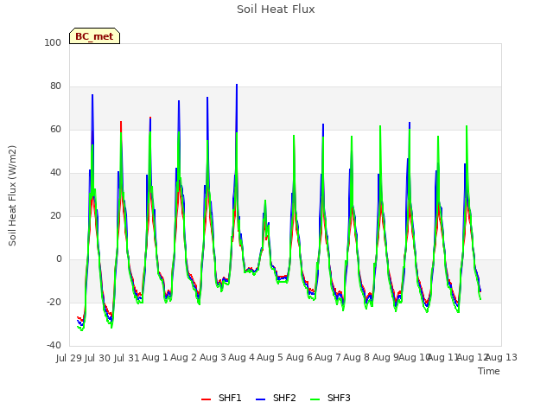Image resolution: width=553 pixels, height=415 pixels.
Task: Click the y-axis tick value 0
Action: [59, 259]
